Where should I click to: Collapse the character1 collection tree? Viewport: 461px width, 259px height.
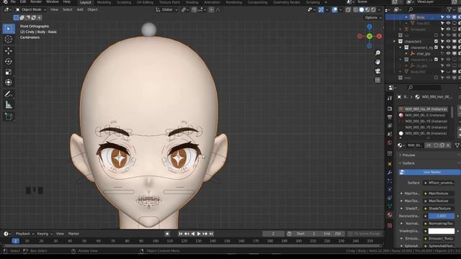pyautogui.click(x=395, y=42)
